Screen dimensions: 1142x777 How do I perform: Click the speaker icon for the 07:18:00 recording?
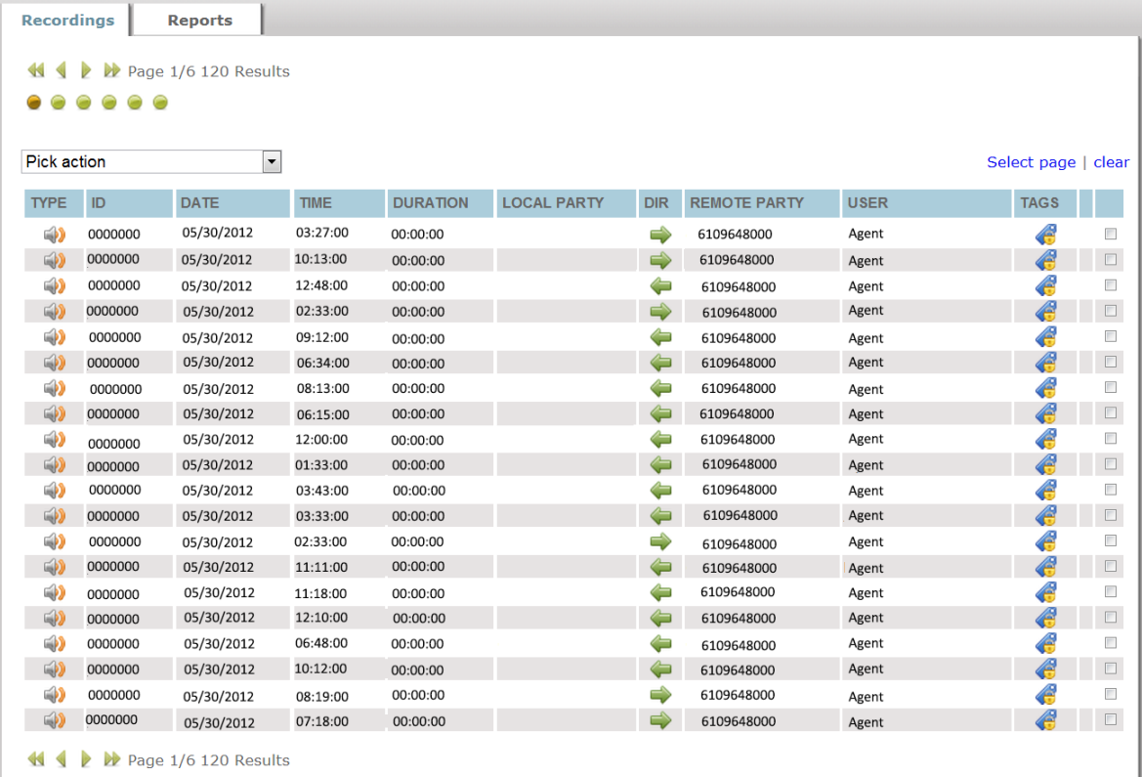54,720
